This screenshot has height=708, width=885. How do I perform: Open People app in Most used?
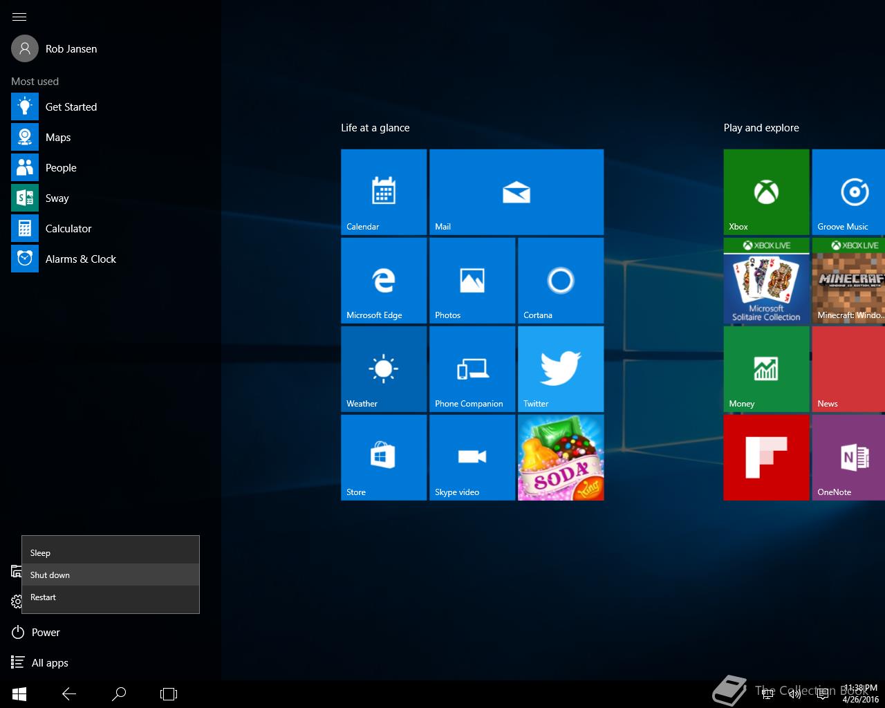[x=44, y=168]
